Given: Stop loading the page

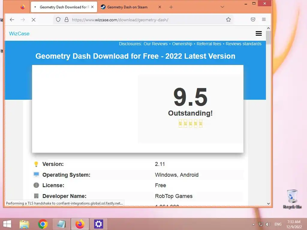Looking at the screenshot, I should click(34, 19).
